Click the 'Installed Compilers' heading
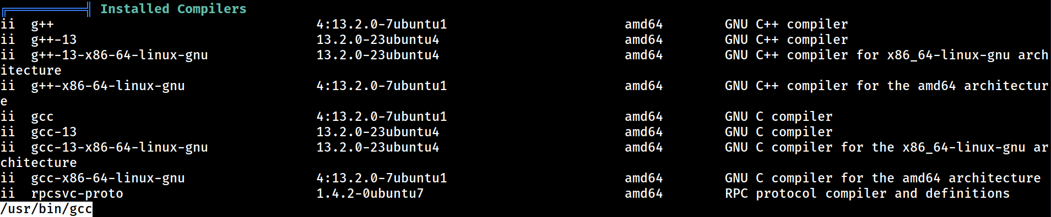1051x217 pixels. coord(173,9)
